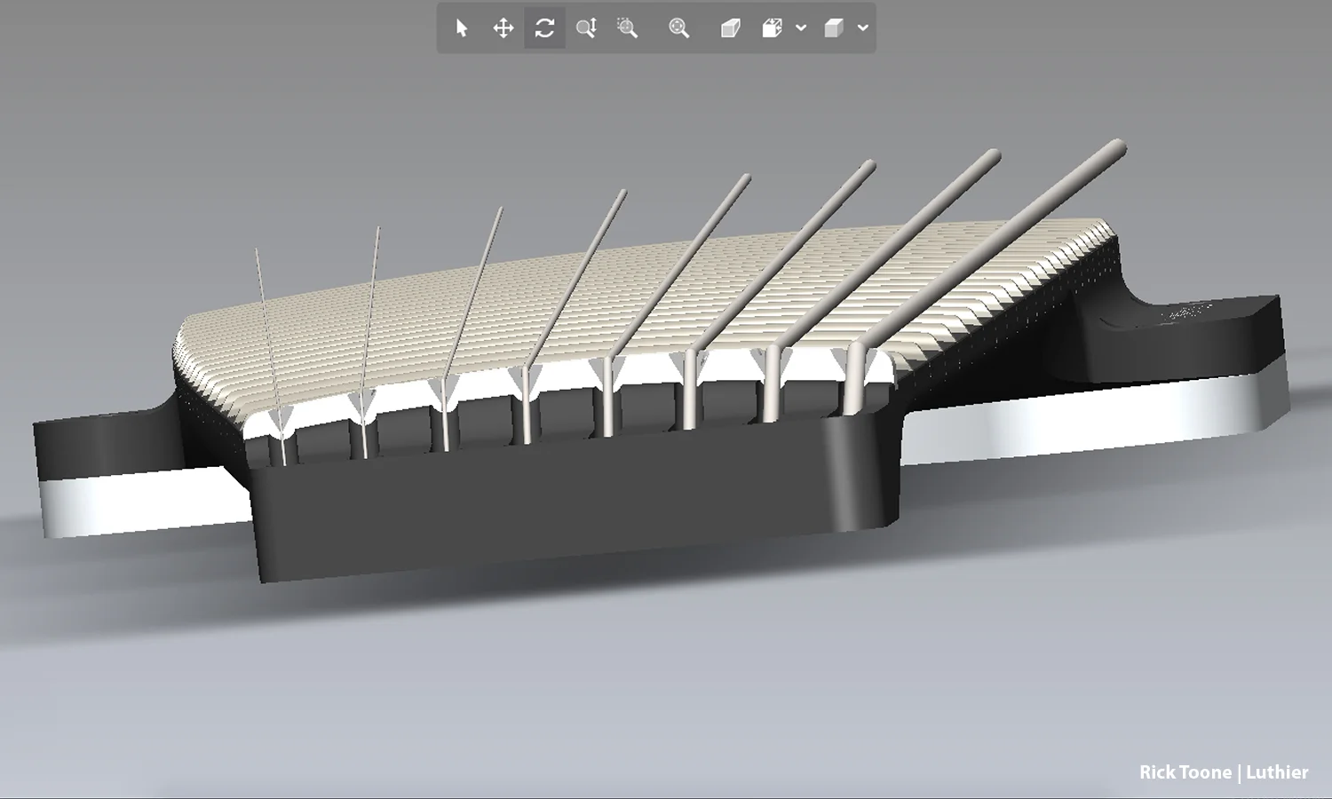Select the arrow pointer tool
Screen dimensions: 1332x799
461,28
